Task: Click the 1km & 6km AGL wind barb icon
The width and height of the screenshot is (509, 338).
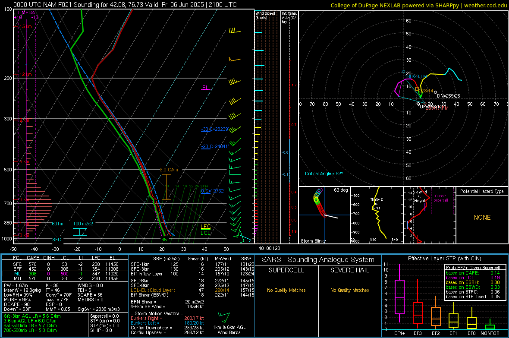Action: (224, 318)
